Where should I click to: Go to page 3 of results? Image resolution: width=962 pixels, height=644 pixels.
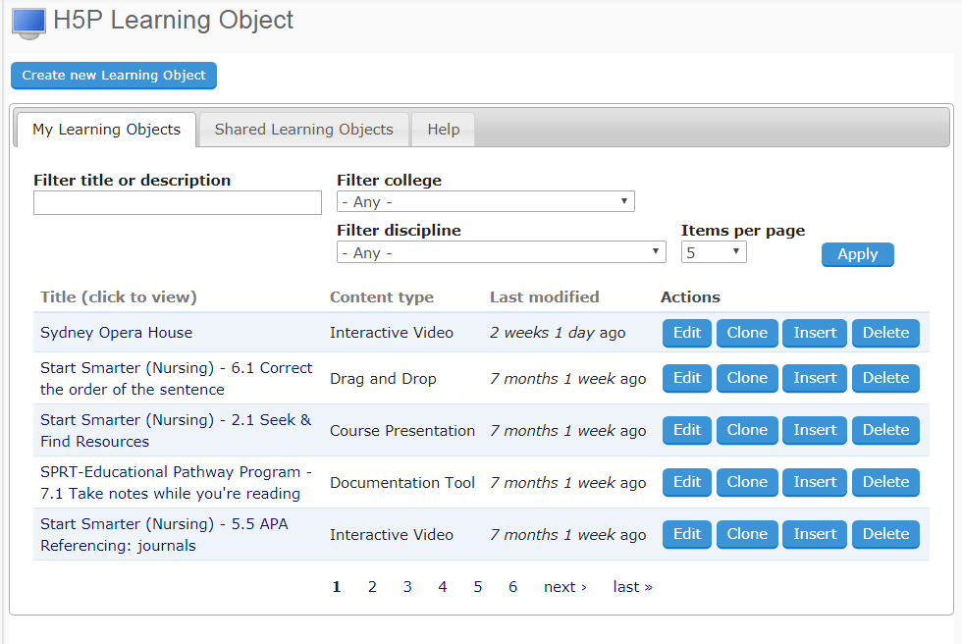407,587
